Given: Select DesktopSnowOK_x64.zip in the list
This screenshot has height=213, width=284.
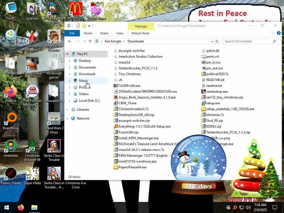Looking at the screenshot, I should point(136,115).
